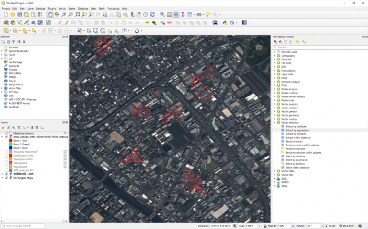Save the project with the floppy-disk icon

[20, 14]
